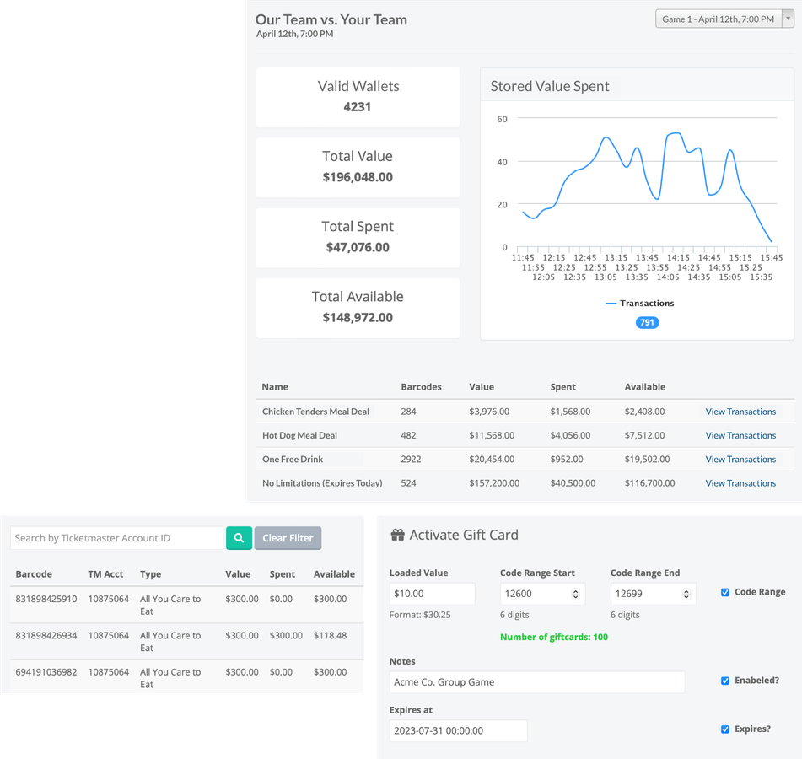Click the gift icon beside Activate Gift Card
The height and width of the screenshot is (759, 802).
[397, 535]
